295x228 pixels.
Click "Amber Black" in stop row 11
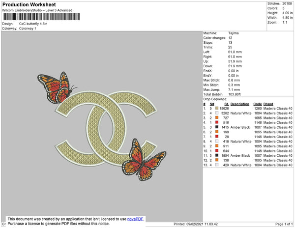point(240,155)
